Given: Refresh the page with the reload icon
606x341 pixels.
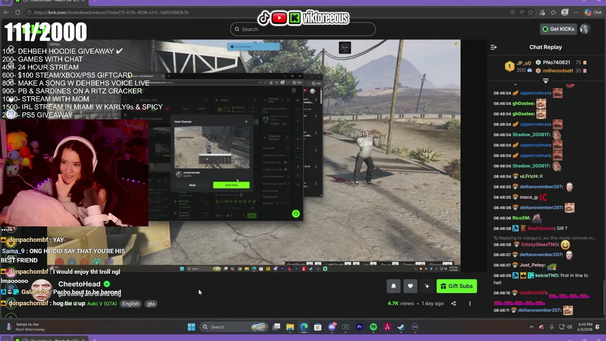Looking at the screenshot, I should click(x=18, y=12).
